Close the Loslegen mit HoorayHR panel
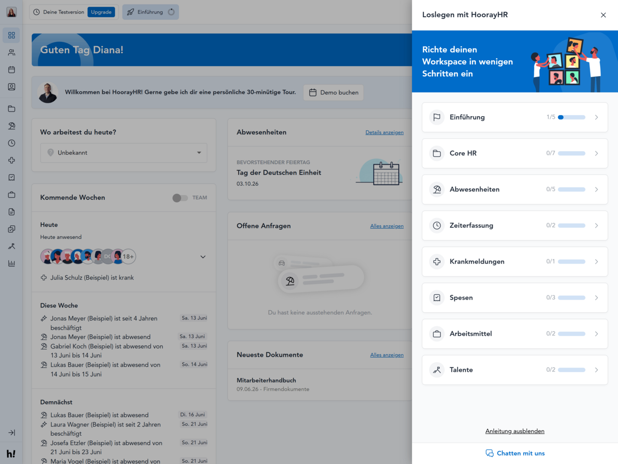 point(603,15)
